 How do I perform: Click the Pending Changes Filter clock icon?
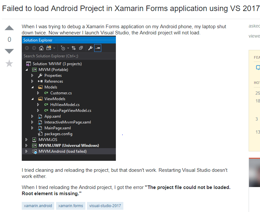click(63, 48)
